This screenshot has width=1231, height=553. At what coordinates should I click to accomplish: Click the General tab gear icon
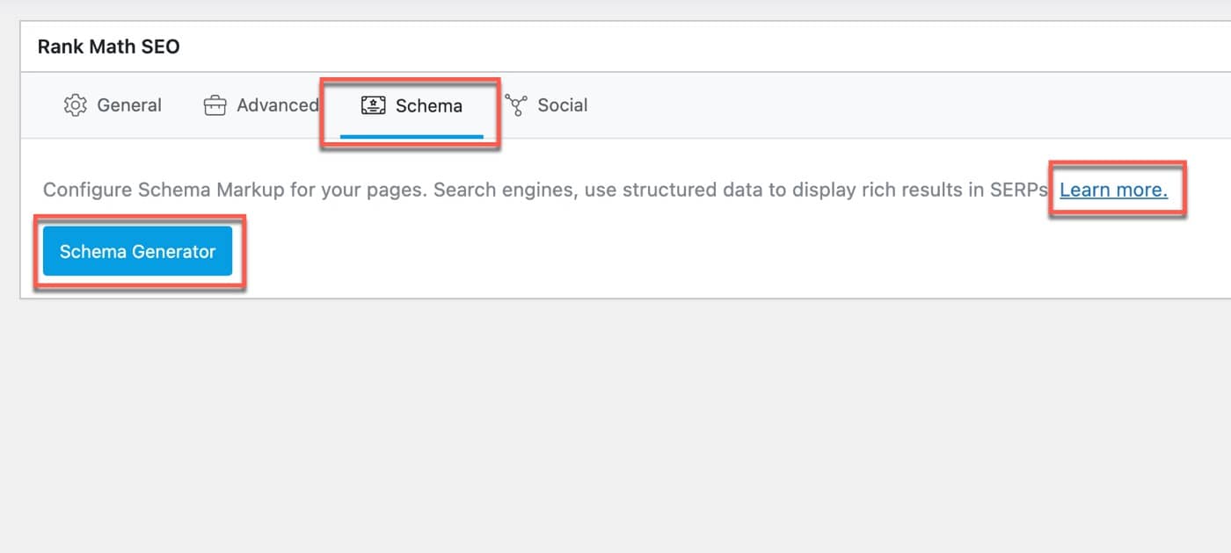click(76, 105)
